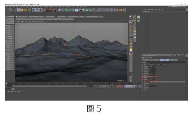Create an Octane Diffuse Material
This screenshot has height=115, width=195.
pyautogui.click(x=23, y=19)
